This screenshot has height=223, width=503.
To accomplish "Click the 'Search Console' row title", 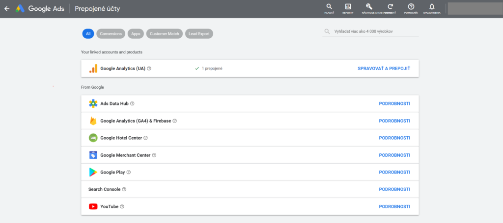I will click(x=104, y=189).
